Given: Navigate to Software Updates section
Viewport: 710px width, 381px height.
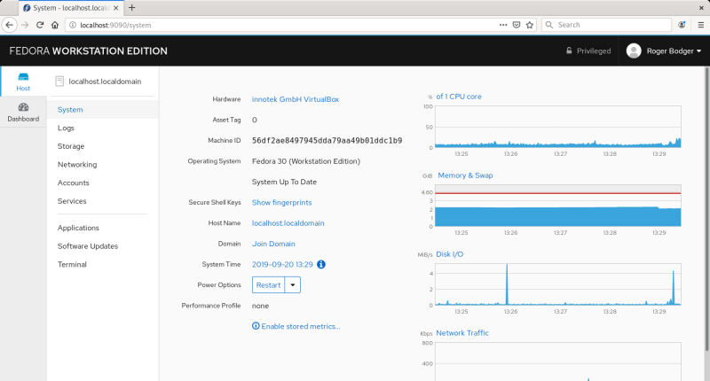Looking at the screenshot, I should click(88, 246).
